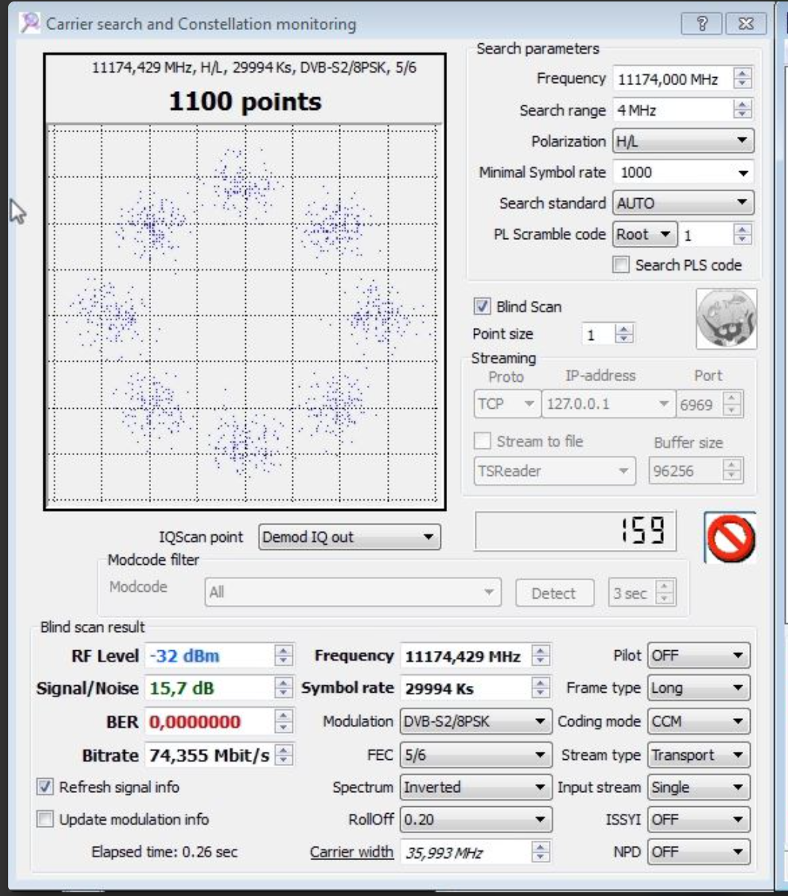788x896 pixels.
Task: Click the cat logo image button
Action: click(726, 318)
